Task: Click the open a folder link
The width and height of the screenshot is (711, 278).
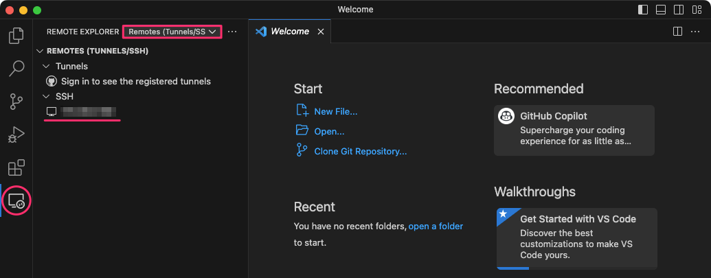Action: coord(436,226)
